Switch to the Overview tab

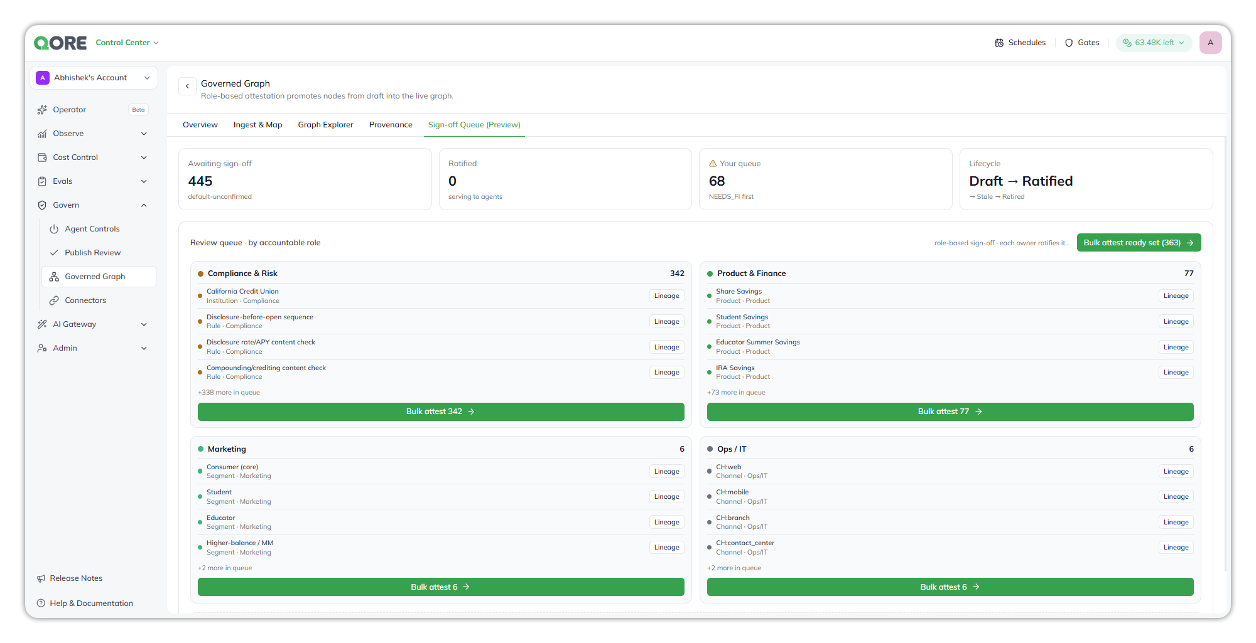click(200, 125)
